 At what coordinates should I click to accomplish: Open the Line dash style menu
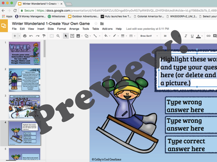pyautogui.click(x=131, y=36)
